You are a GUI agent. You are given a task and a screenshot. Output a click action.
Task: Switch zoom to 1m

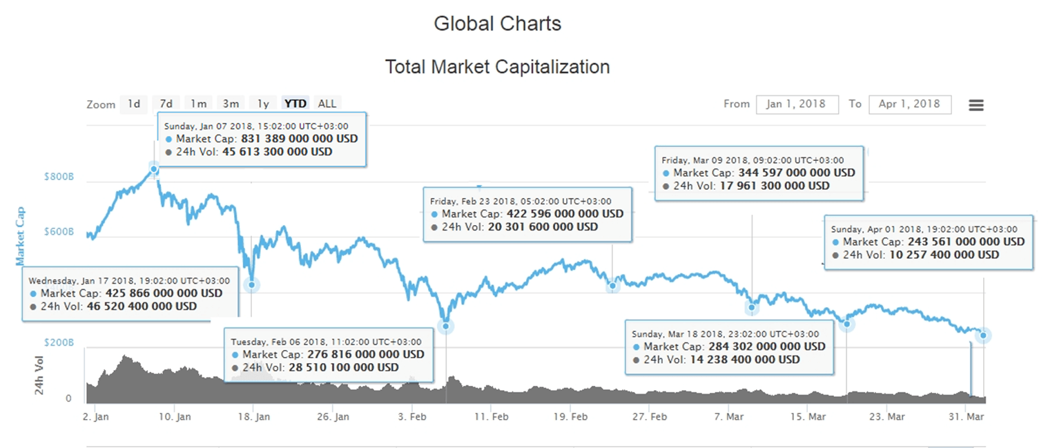click(x=199, y=104)
